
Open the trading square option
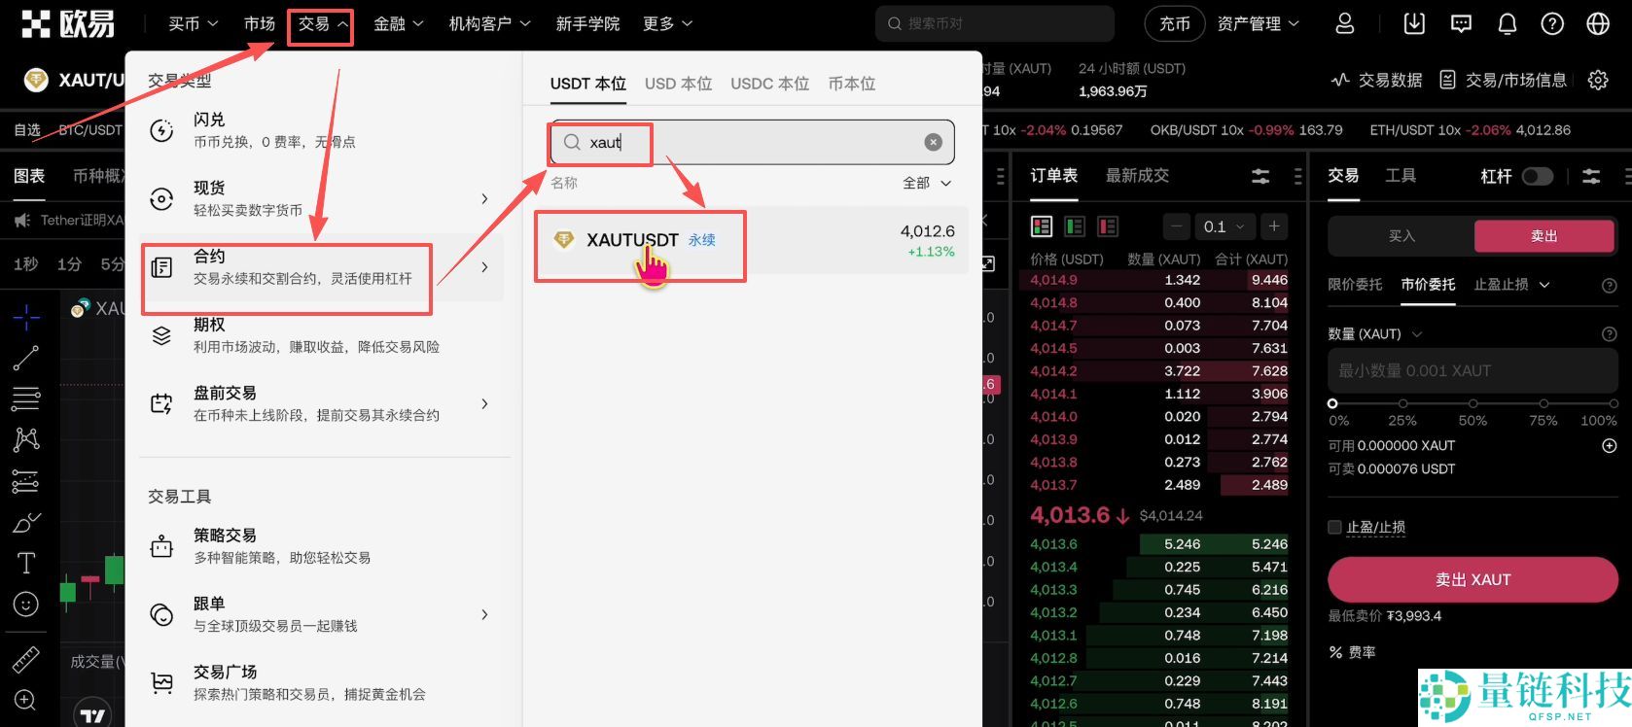pos(321,682)
